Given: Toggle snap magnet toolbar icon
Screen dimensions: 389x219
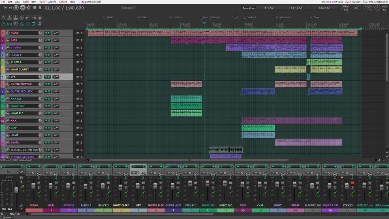Looking at the screenshot, I should 34,24.
